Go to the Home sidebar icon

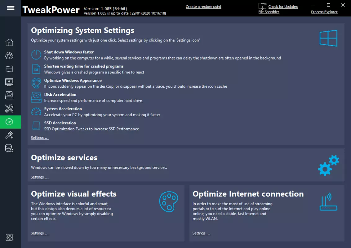point(9,42)
